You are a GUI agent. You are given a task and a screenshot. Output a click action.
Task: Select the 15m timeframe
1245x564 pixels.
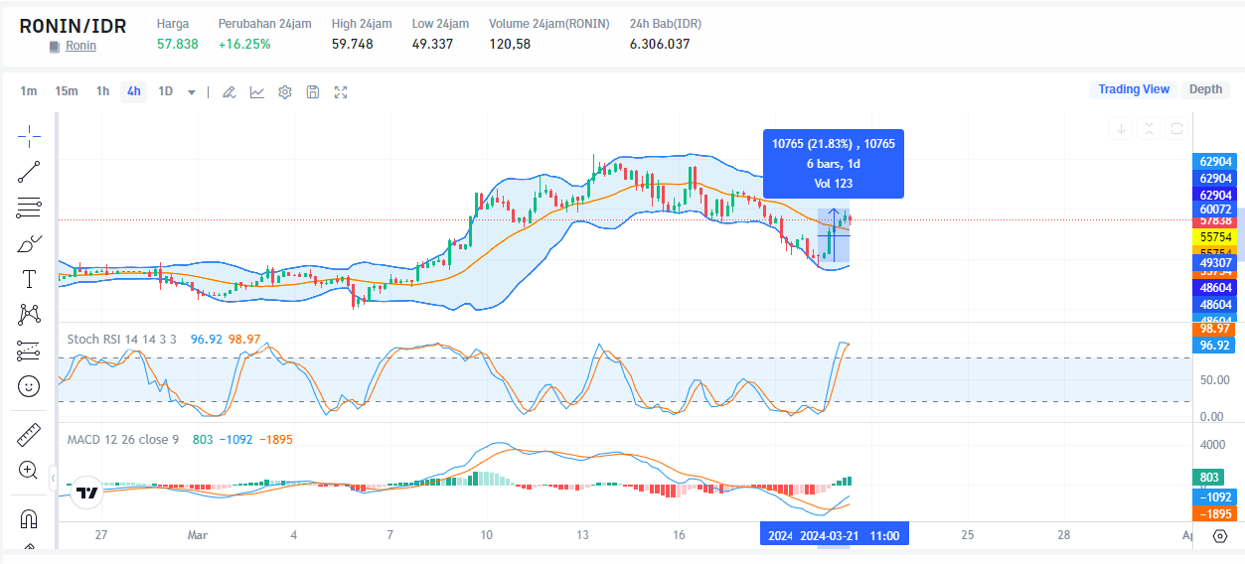(67, 91)
